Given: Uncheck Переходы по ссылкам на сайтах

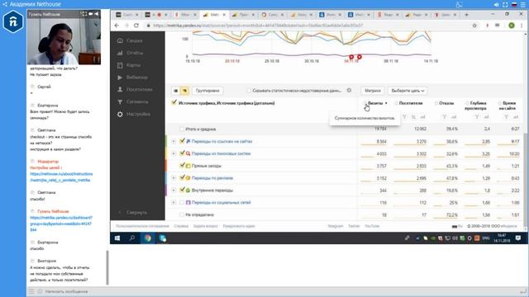Looking at the screenshot, I should (x=182, y=141).
